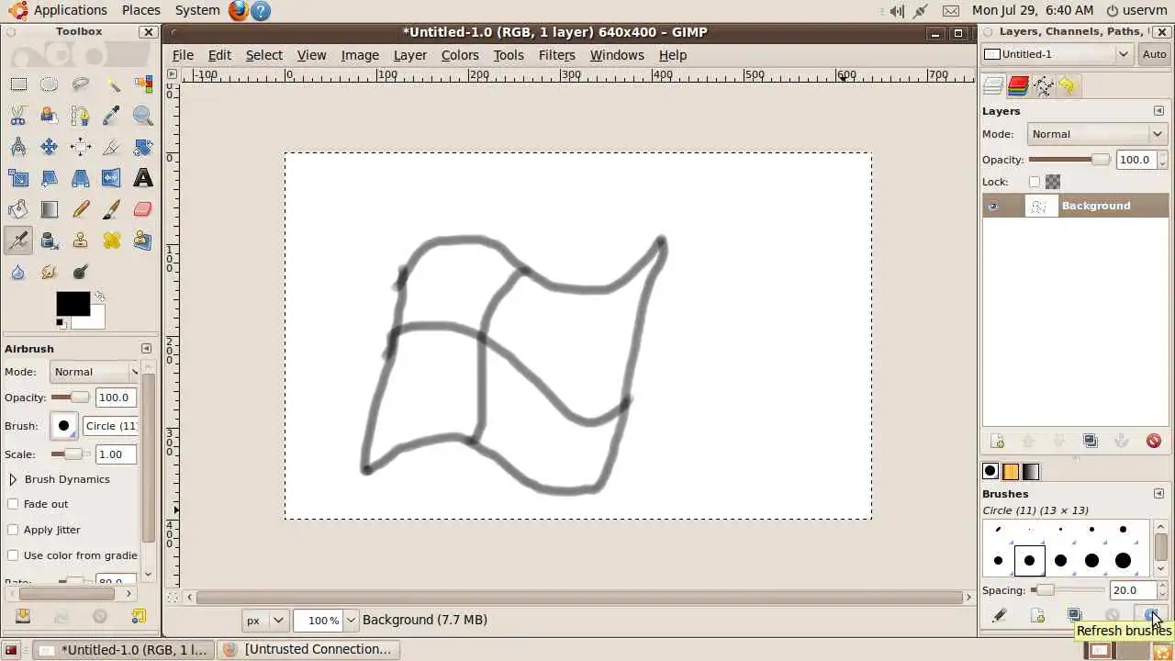Click the black foreground color swatch
This screenshot has height=661, width=1175.
[73, 304]
